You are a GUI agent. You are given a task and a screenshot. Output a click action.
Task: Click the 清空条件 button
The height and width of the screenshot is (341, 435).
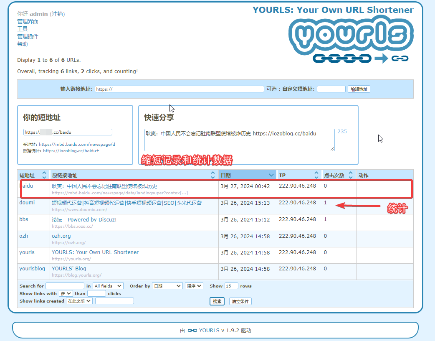tap(240, 301)
